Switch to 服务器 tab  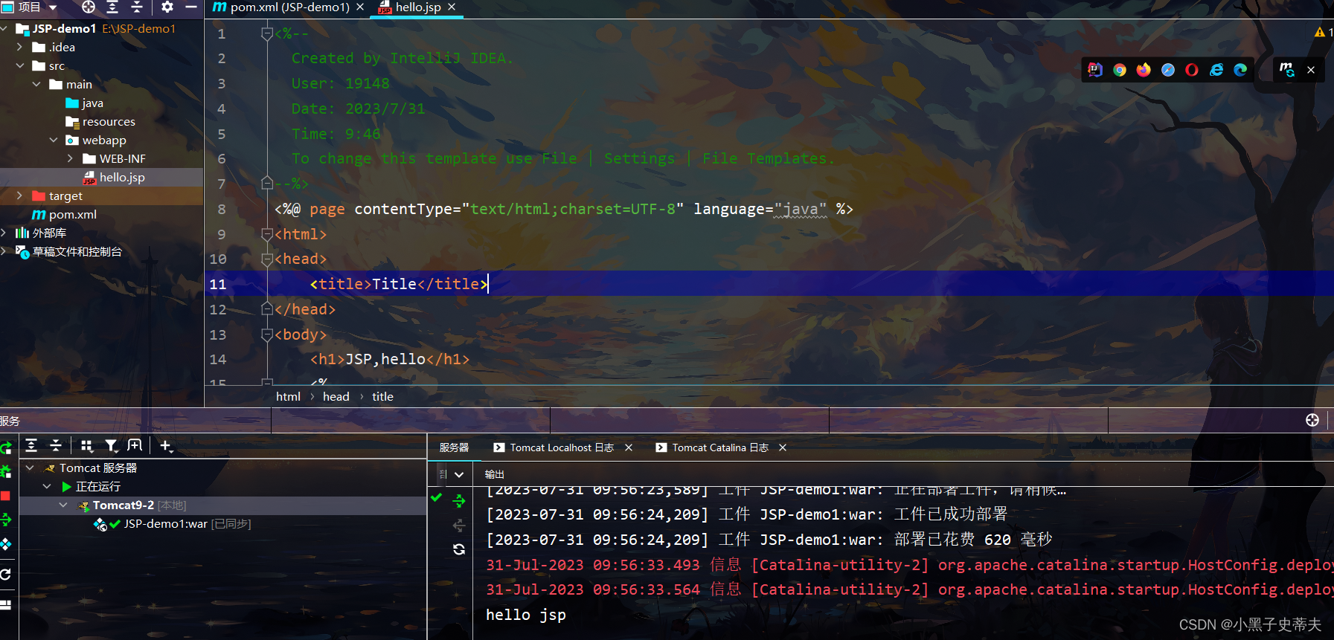(x=454, y=447)
